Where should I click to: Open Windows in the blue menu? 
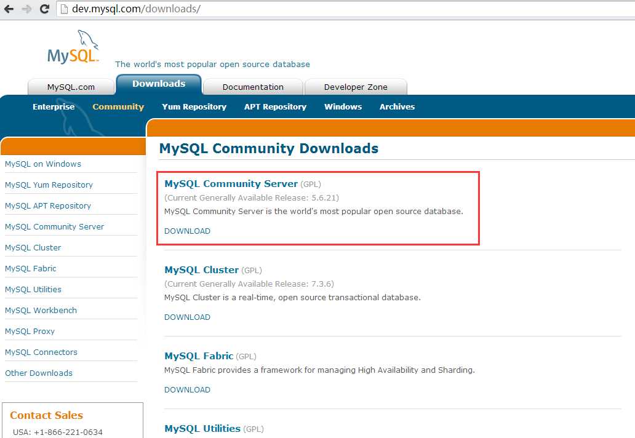coord(343,106)
